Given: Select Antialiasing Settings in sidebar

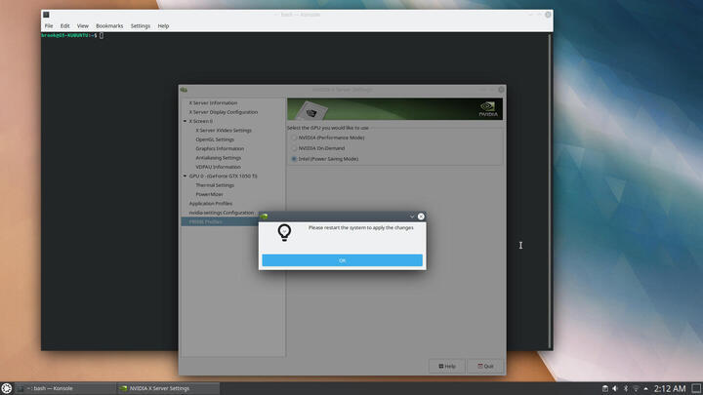Looking at the screenshot, I should click(219, 158).
